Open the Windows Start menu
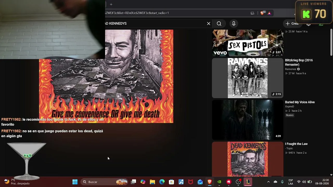The width and height of the screenshot is (333, 187). pyautogui.click(x=75, y=182)
